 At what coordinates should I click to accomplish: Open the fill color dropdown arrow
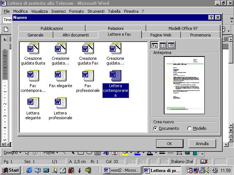pyautogui.click(x=131, y=153)
